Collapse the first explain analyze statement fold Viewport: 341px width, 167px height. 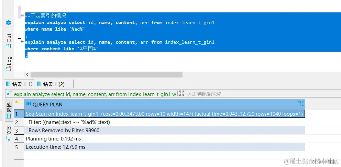tap(22, 15)
